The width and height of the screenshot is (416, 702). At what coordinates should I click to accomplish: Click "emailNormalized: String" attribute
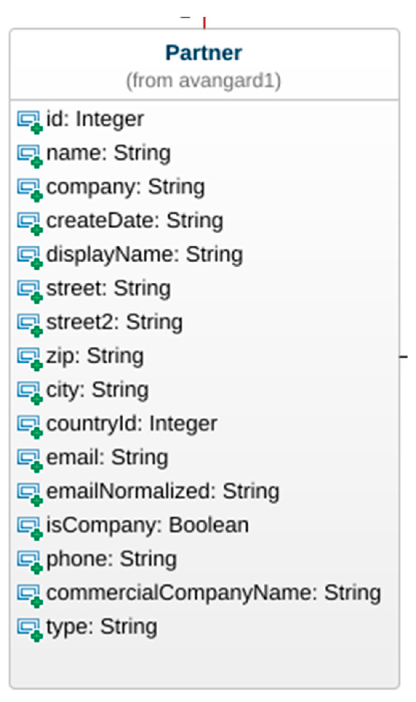point(163,492)
